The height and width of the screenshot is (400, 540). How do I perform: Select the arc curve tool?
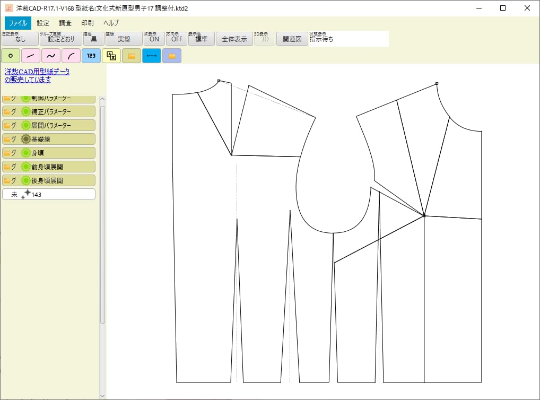coord(71,56)
